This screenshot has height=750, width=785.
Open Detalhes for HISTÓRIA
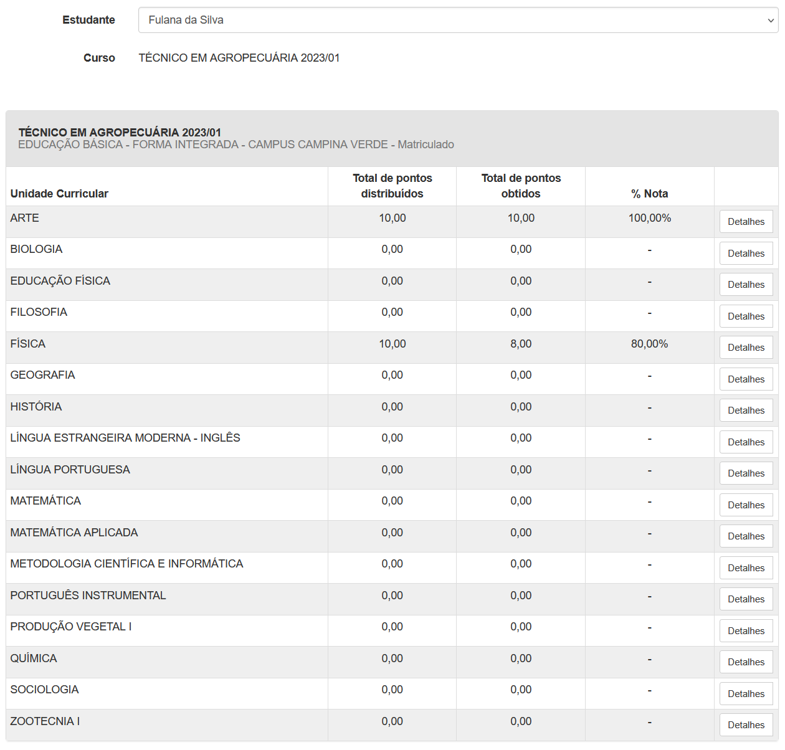pyautogui.click(x=746, y=410)
